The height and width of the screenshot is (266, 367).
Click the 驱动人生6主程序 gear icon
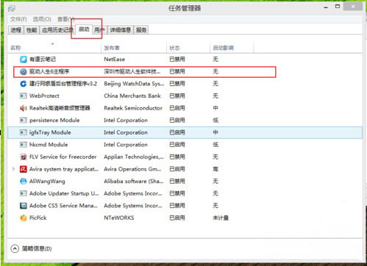point(24,71)
